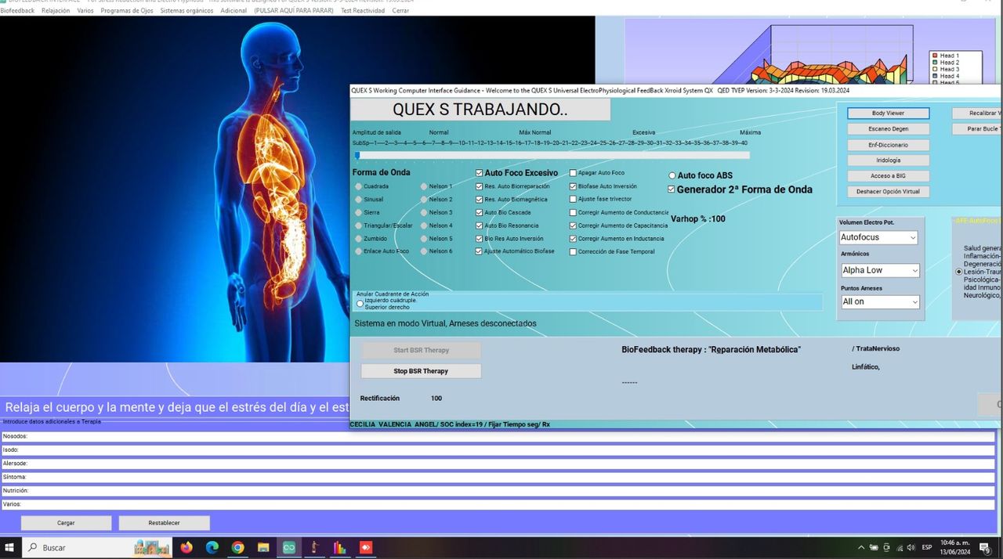This screenshot has width=1003, height=559.
Task: Click the Nosodos input field
Action: point(498,437)
